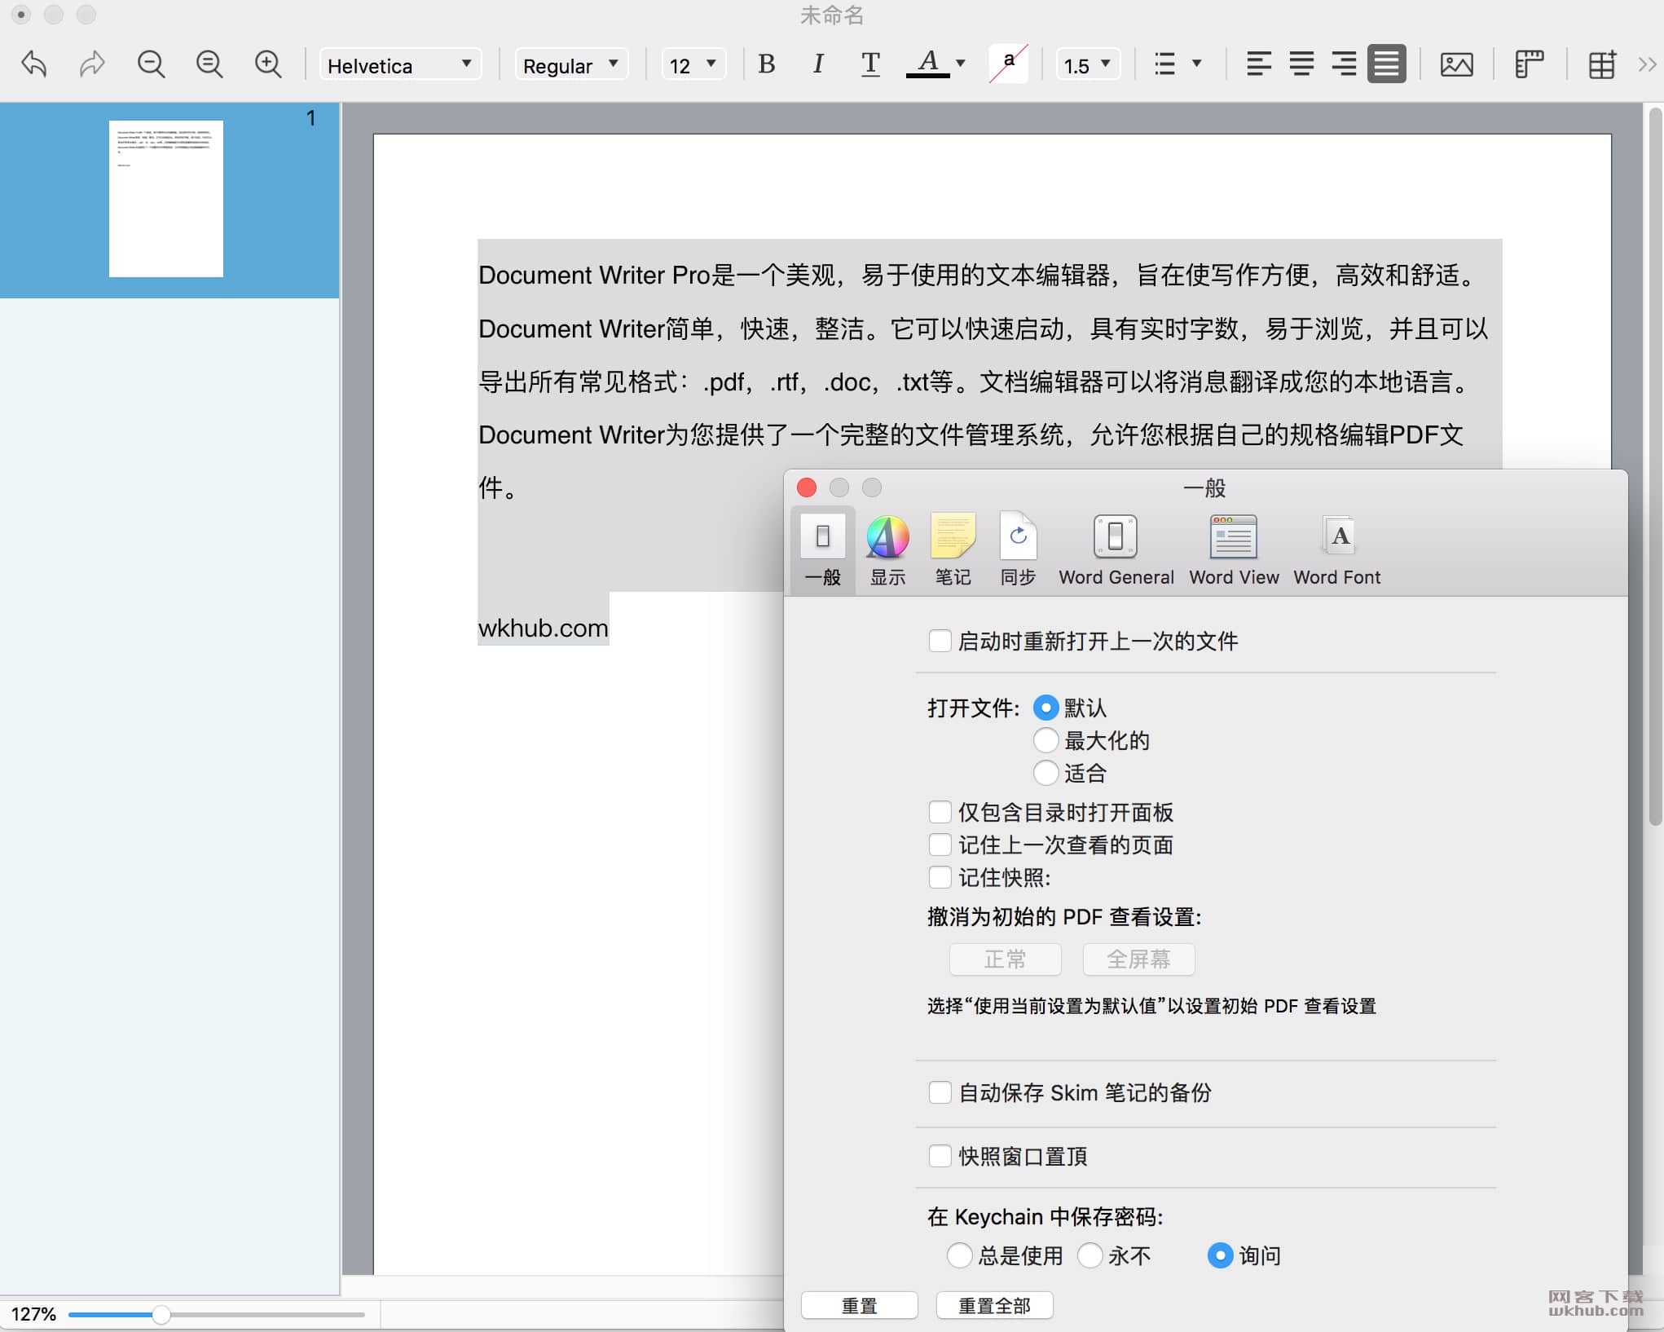Align text left

click(1259, 64)
